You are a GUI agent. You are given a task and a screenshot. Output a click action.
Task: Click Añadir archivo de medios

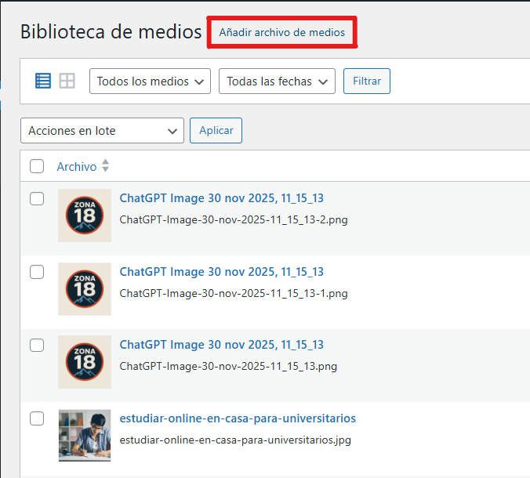tap(281, 33)
